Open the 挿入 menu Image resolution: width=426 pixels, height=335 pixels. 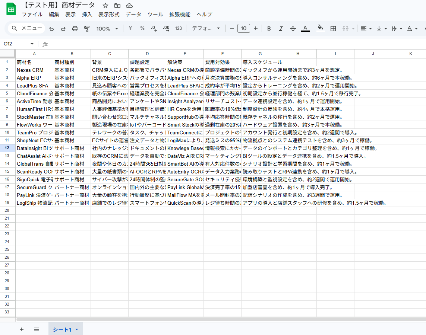(x=87, y=15)
